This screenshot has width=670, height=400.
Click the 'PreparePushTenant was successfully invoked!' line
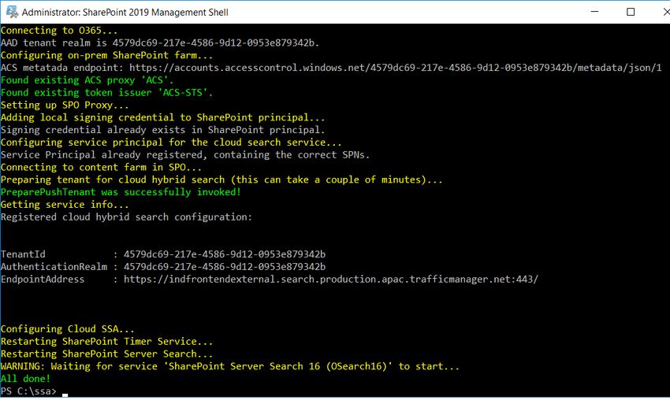[x=121, y=192]
